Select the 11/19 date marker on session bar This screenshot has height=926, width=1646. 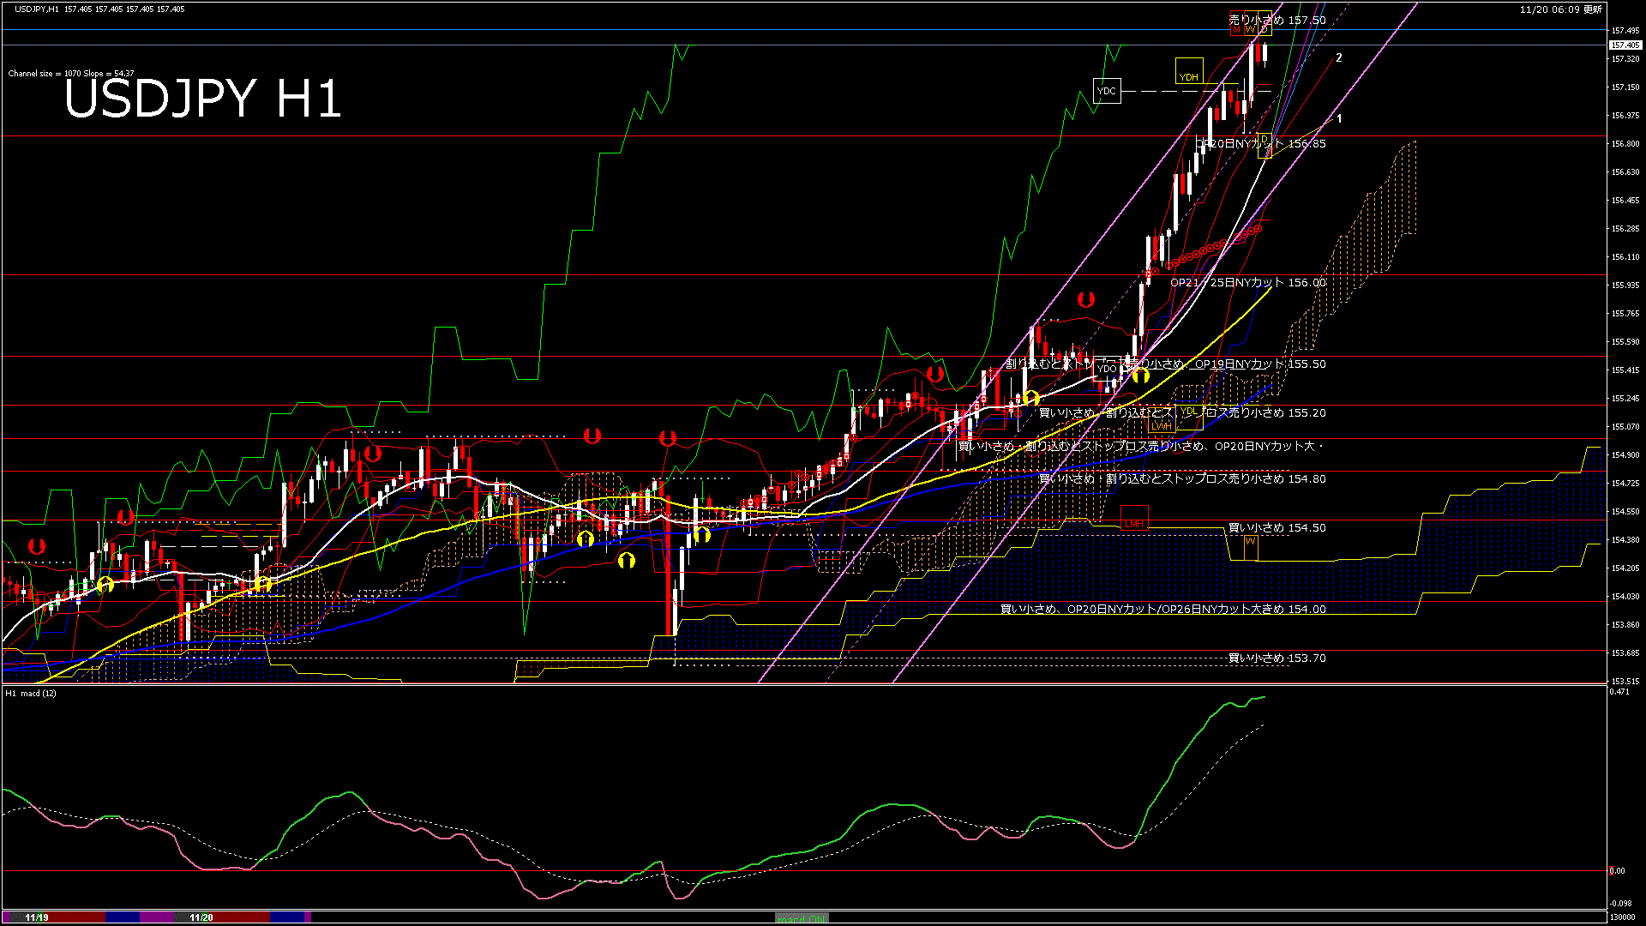point(36,917)
